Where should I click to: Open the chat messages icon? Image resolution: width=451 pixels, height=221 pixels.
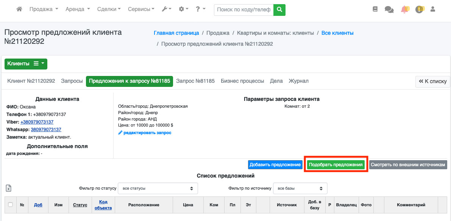tap(389, 9)
